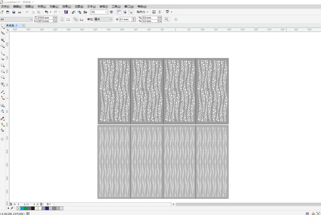Toggle all pages layout button
Viewport: 321px width, 215px height.
(x=75, y=20)
